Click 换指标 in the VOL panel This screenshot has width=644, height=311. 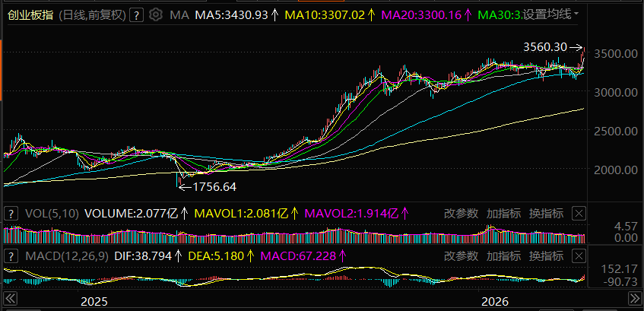click(546, 213)
